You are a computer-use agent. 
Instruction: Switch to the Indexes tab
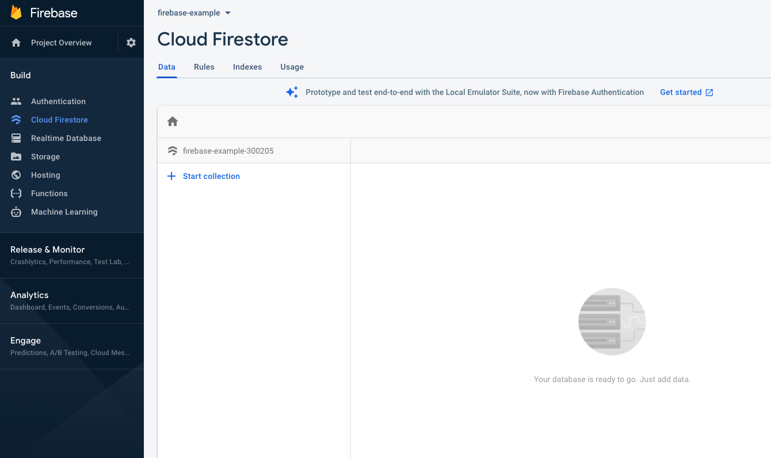(247, 67)
